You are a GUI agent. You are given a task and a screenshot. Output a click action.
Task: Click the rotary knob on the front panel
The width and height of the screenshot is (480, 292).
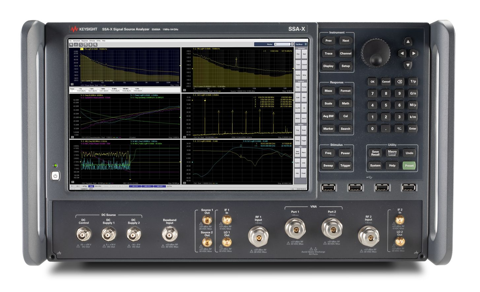pos(375,53)
